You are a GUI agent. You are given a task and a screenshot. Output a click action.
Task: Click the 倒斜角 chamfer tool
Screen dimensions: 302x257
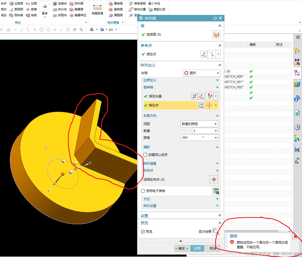click(x=16, y=15)
